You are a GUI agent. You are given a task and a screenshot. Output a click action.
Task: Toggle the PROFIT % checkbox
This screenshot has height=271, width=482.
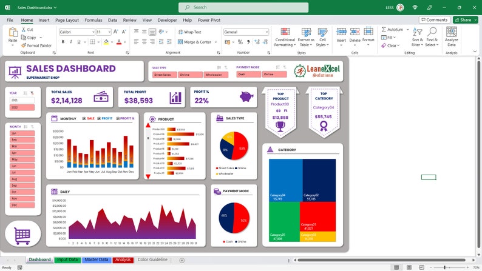pos(118,118)
